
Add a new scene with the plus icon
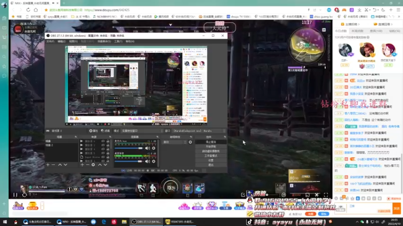(48, 165)
